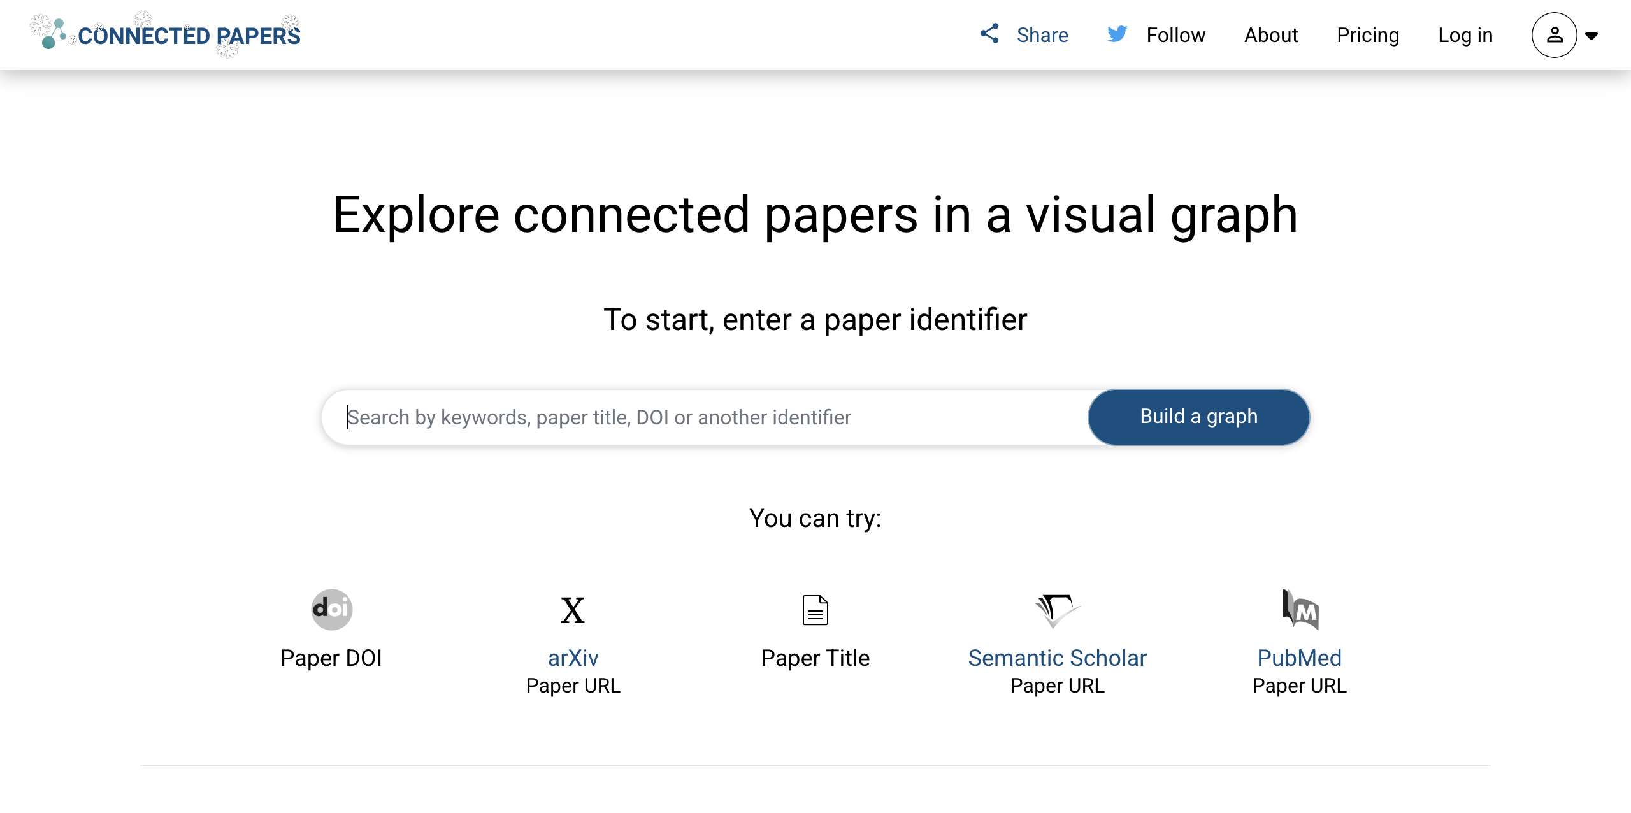Viewport: 1631px width, 813px height.
Task: Expand the dropdown arrow next to the avatar
Action: click(x=1592, y=36)
